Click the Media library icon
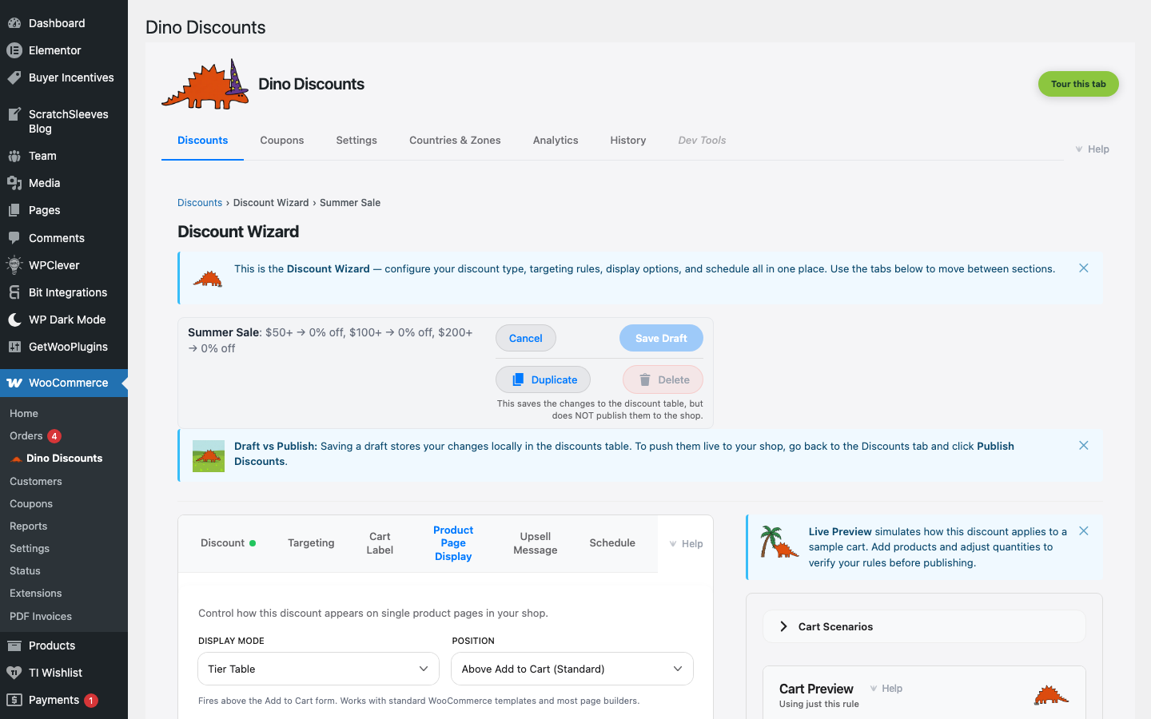 tap(14, 183)
